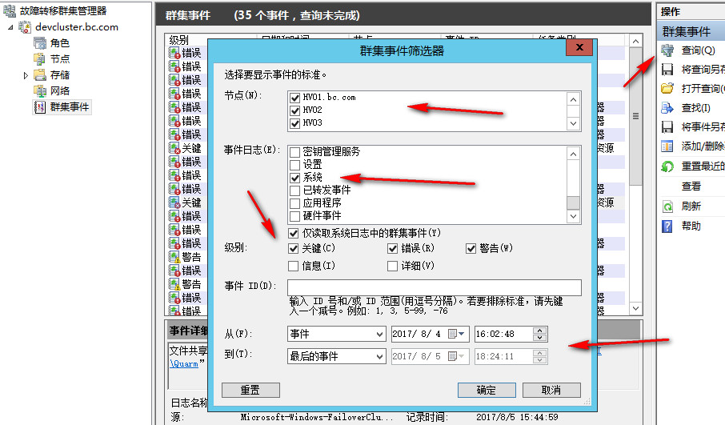725x425 pixels.
Task: Click the 查找(I) action icon
Action: [x=667, y=108]
